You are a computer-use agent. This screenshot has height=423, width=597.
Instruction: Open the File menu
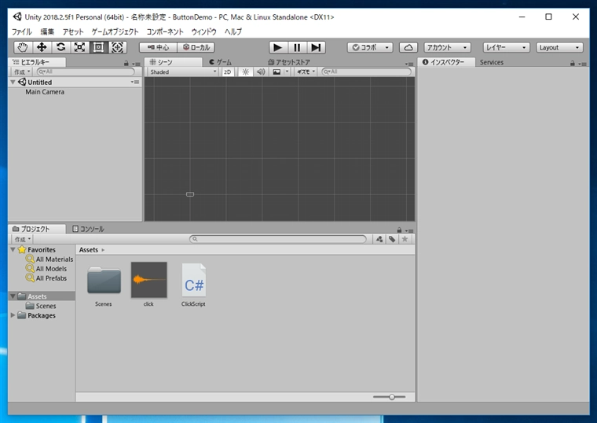pyautogui.click(x=22, y=31)
